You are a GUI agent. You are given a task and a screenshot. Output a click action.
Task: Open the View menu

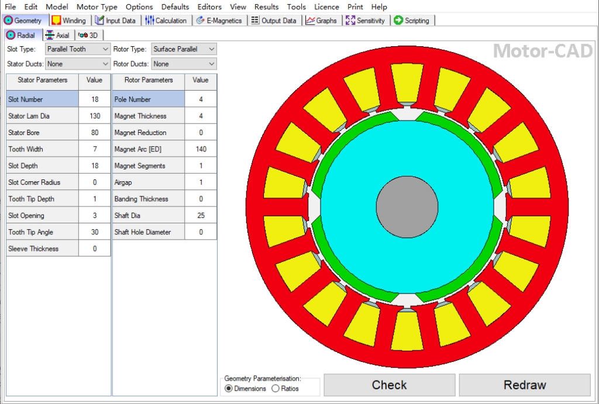238,7
